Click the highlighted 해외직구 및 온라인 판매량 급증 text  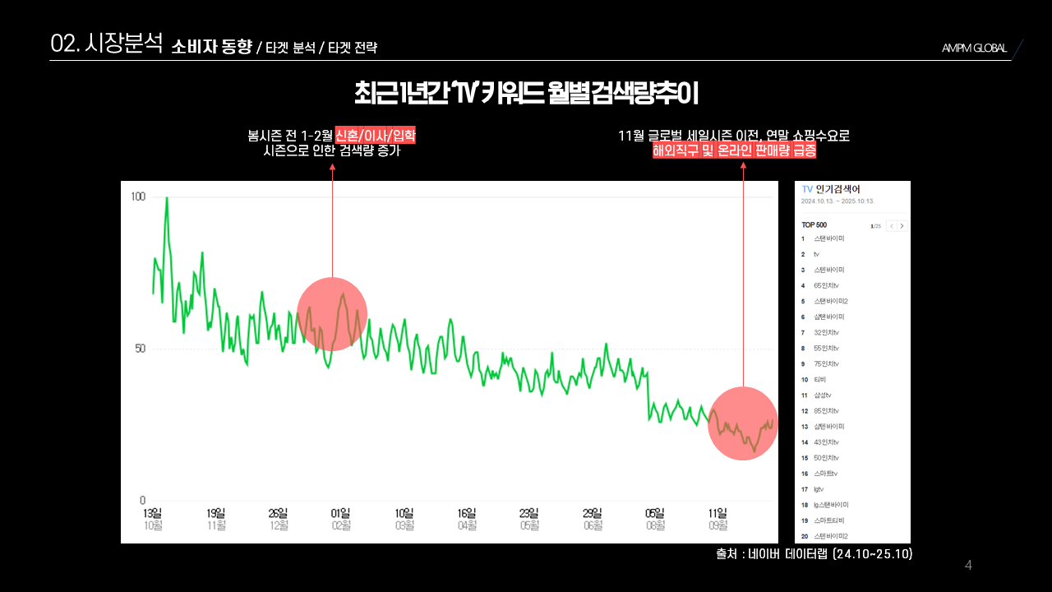[734, 151]
